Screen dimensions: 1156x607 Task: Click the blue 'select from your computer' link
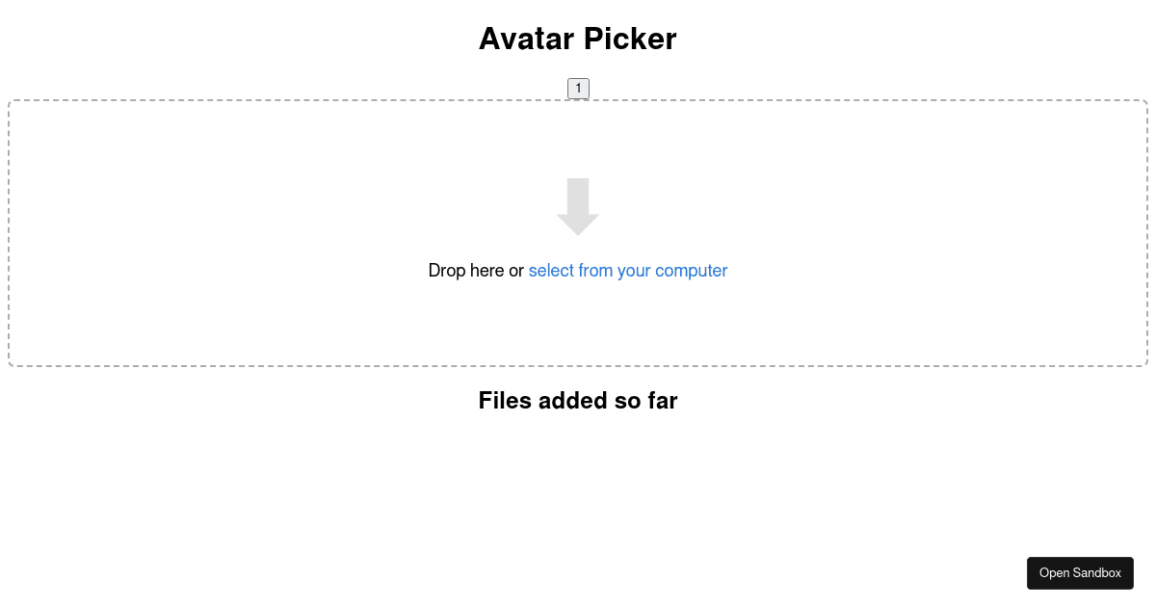point(627,271)
